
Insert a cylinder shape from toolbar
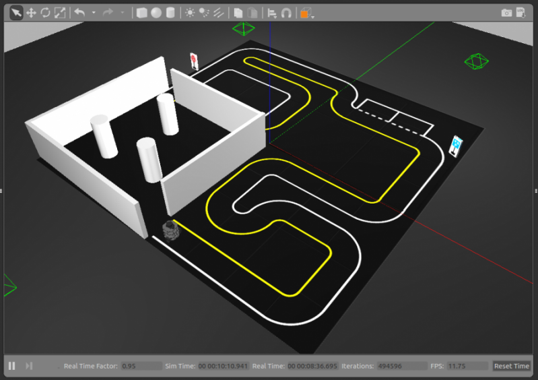(x=170, y=13)
